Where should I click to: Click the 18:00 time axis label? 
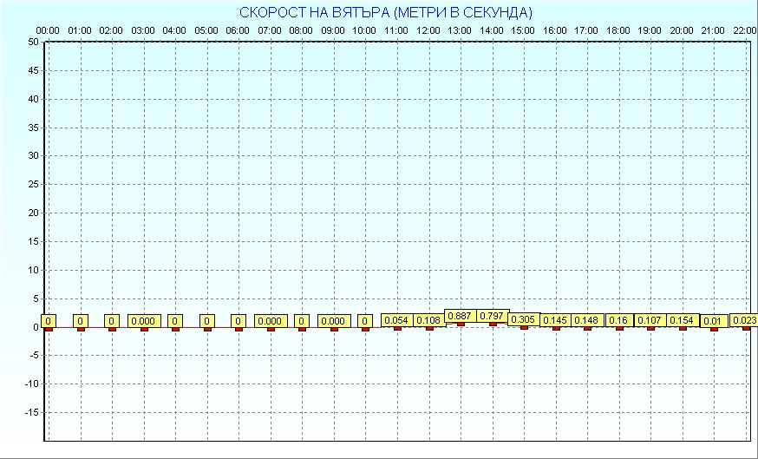[x=618, y=30]
